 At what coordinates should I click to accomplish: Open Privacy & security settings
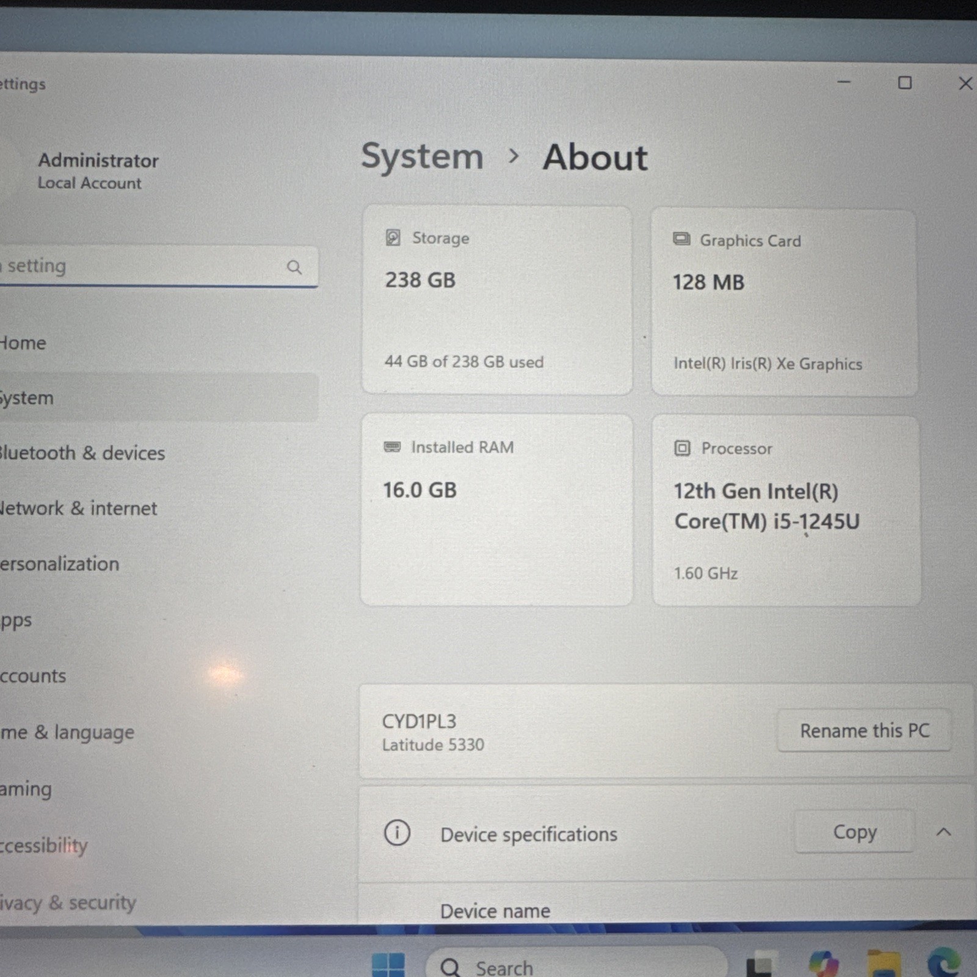pyautogui.click(x=159, y=902)
